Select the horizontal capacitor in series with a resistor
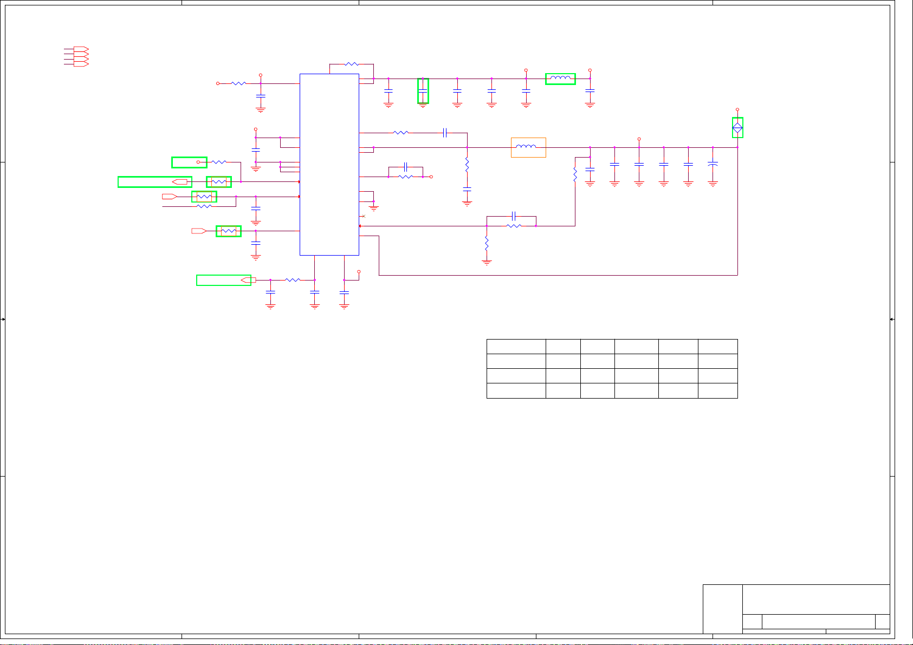This screenshot has width=913, height=645. [x=444, y=133]
